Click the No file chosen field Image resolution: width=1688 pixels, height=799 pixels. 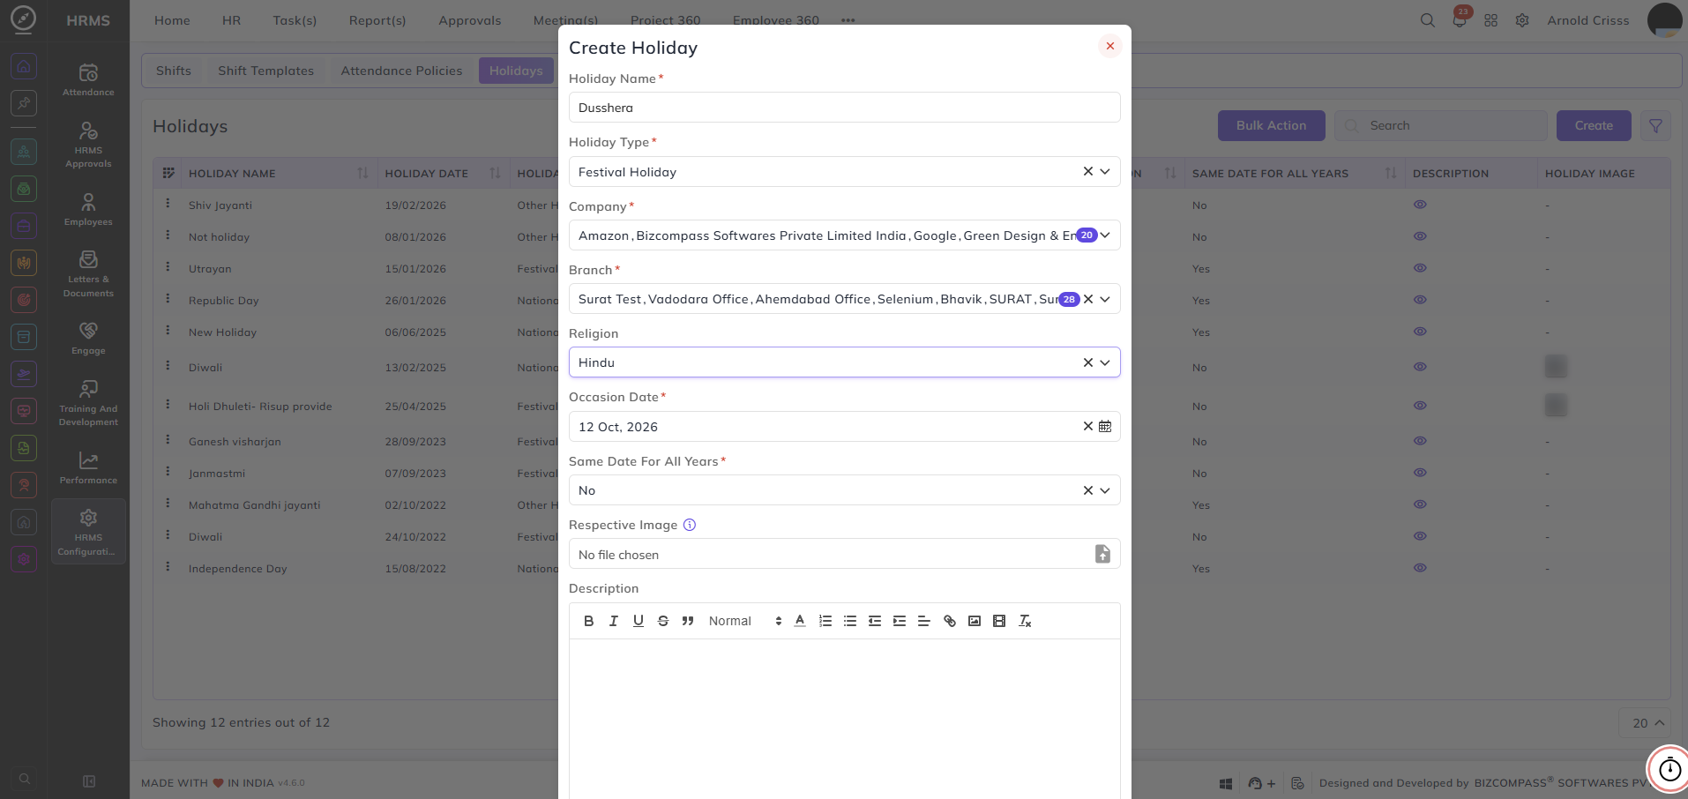(844, 554)
